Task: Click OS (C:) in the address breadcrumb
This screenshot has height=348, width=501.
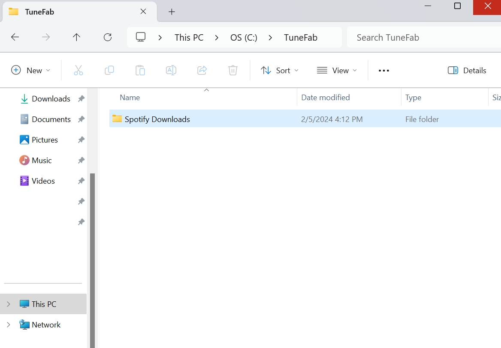Action: (x=244, y=37)
